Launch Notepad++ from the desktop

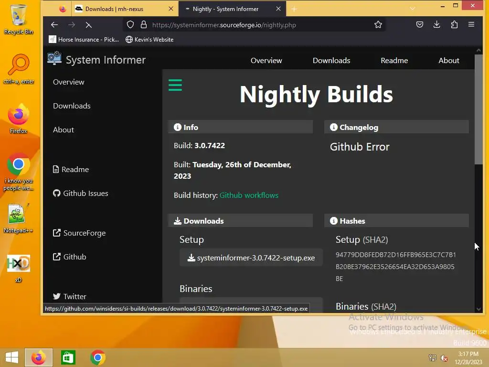(19, 218)
